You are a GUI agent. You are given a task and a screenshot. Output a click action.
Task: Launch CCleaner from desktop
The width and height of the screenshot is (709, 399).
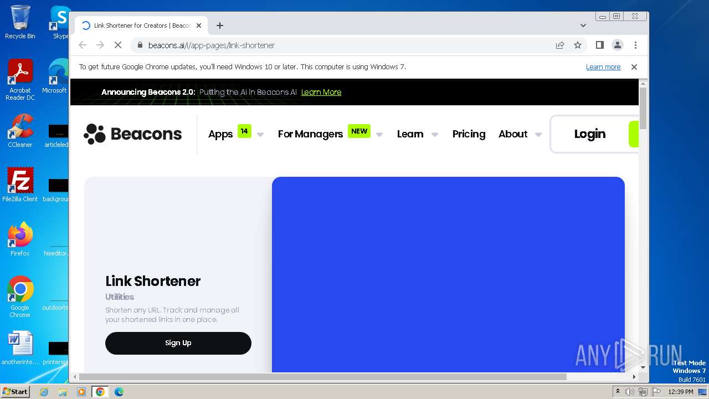20,131
